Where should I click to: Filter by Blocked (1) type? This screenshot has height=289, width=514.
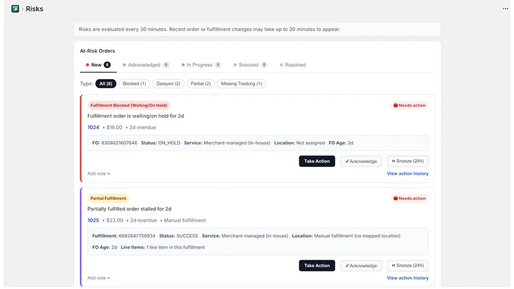[x=134, y=83]
